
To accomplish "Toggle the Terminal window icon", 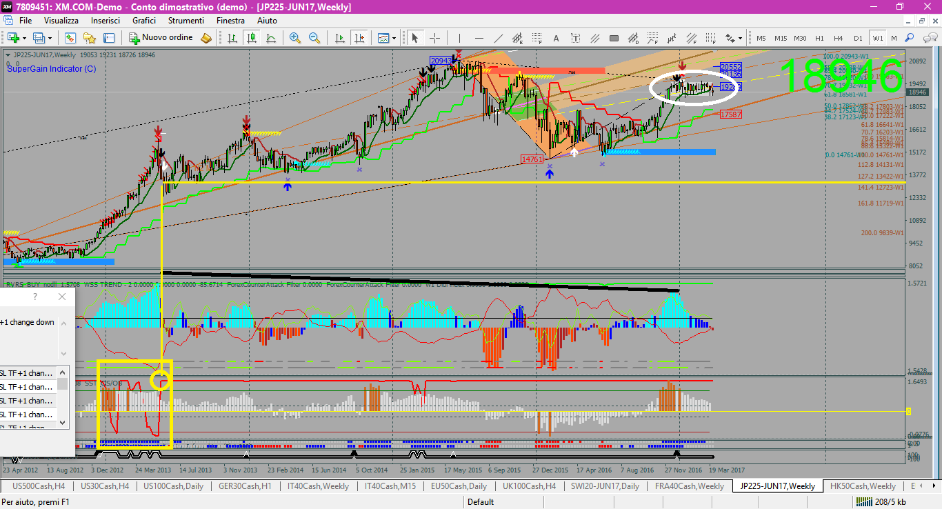I will click(108, 38).
